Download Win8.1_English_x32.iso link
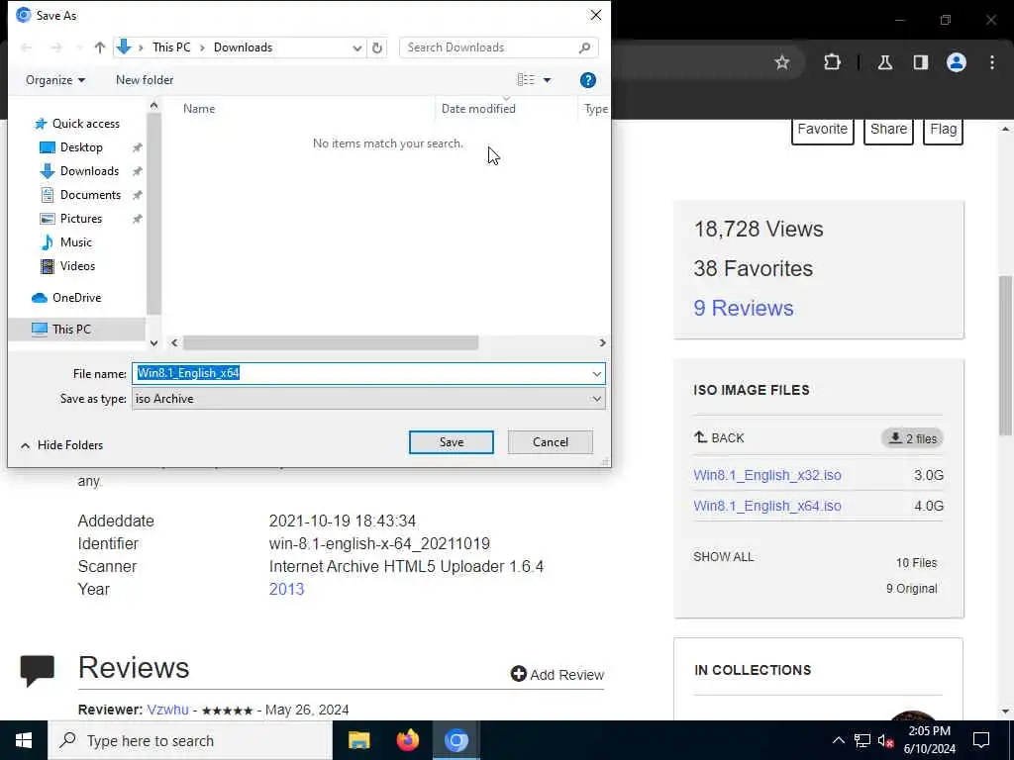This screenshot has height=760, width=1014. click(x=767, y=476)
